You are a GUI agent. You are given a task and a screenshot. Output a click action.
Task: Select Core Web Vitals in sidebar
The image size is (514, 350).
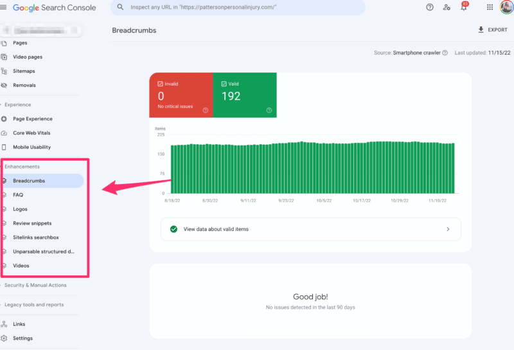tap(31, 133)
